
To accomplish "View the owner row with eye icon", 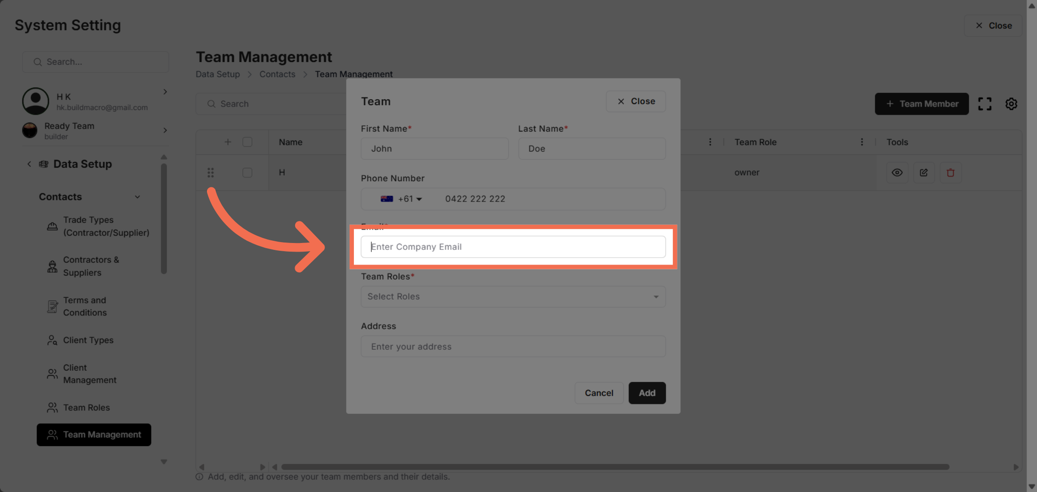I will tap(897, 173).
